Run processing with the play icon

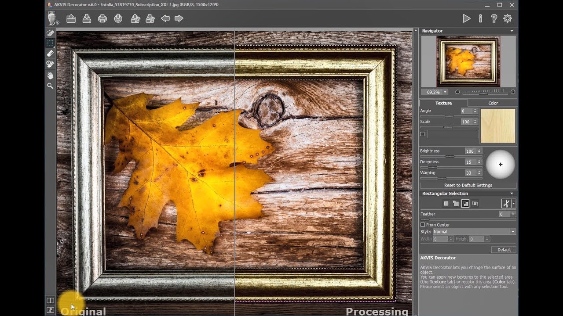[x=467, y=18]
